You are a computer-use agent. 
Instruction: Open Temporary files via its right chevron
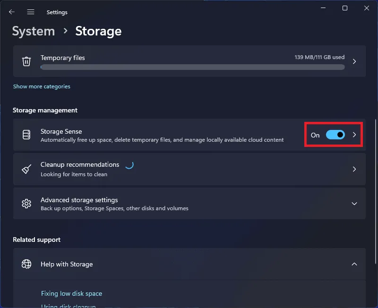pos(354,61)
